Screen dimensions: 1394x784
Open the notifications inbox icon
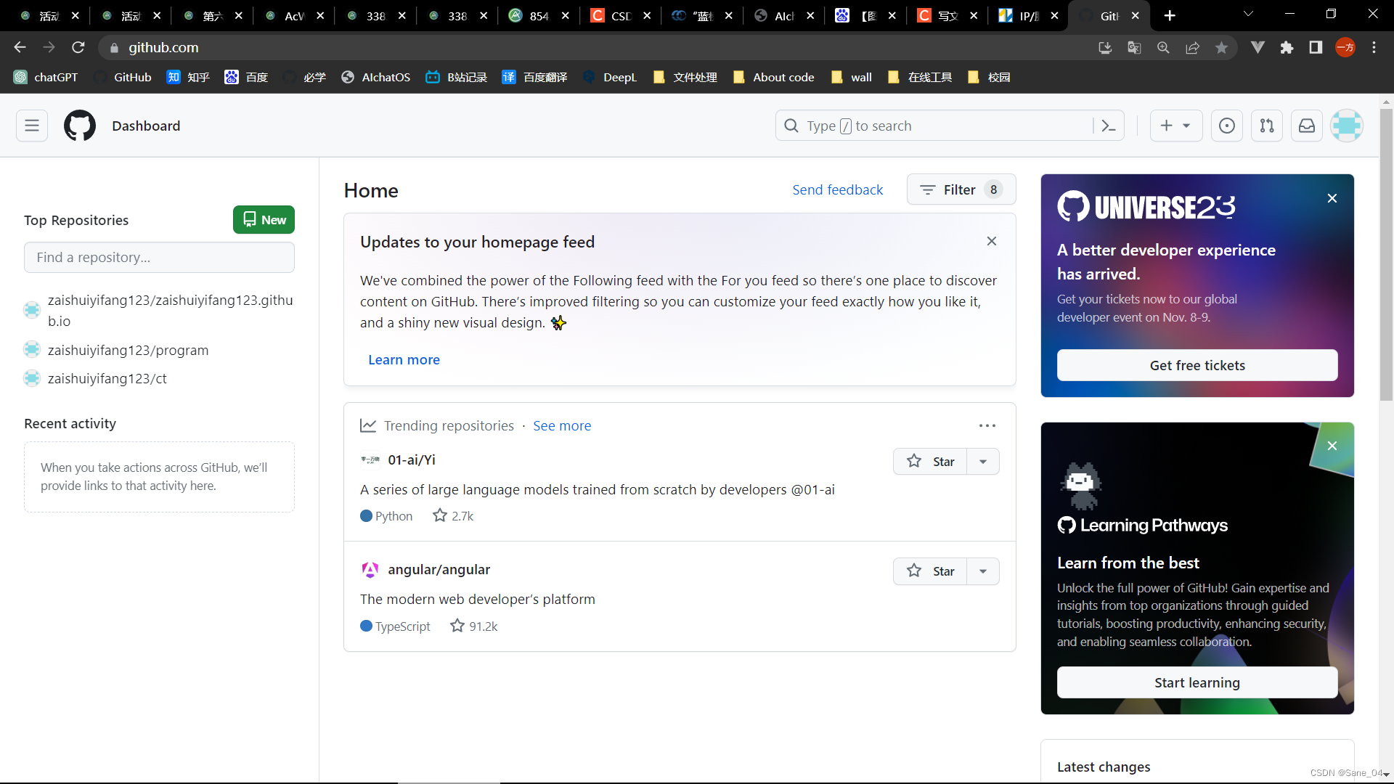1307,126
